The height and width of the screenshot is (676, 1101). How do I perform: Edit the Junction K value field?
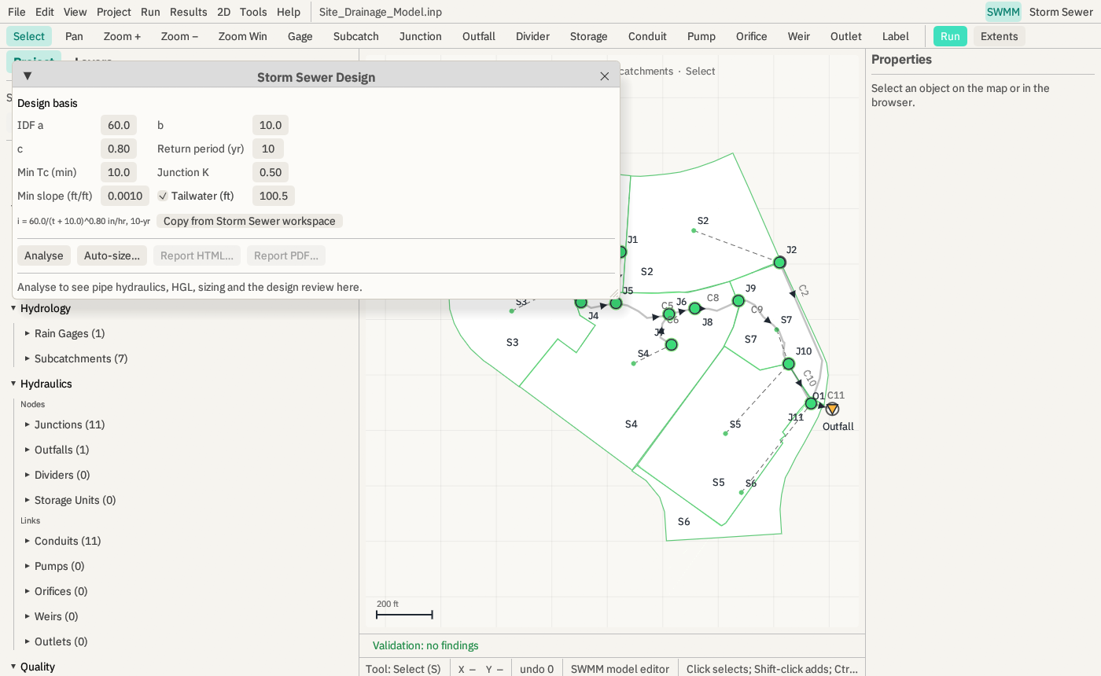click(x=271, y=172)
